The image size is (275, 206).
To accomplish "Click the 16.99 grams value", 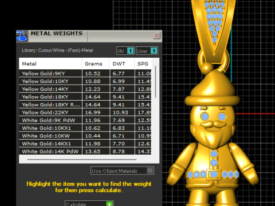I will click(93, 113).
